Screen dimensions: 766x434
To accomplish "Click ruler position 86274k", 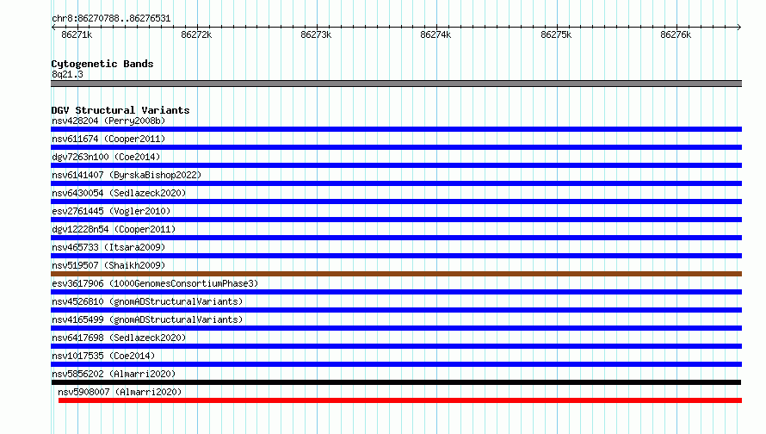I will pos(436,34).
